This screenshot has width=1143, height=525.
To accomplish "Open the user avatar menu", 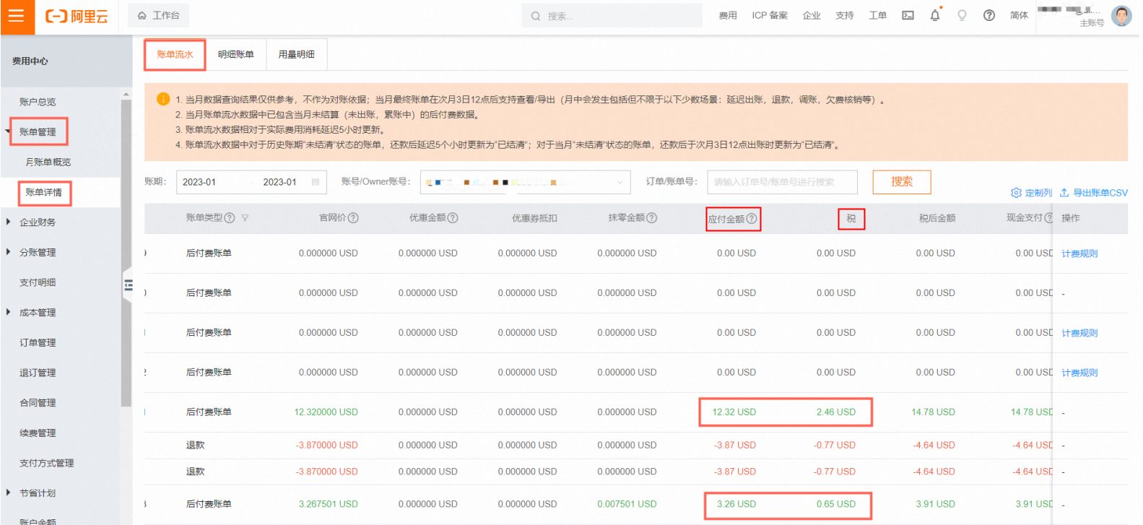I will 1121,15.
